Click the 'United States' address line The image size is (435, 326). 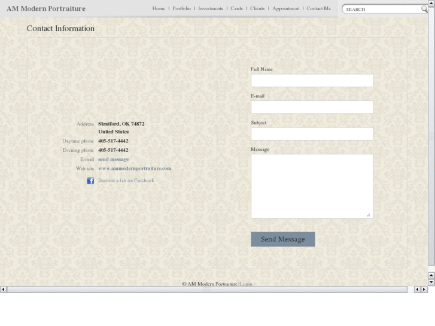coord(114,132)
